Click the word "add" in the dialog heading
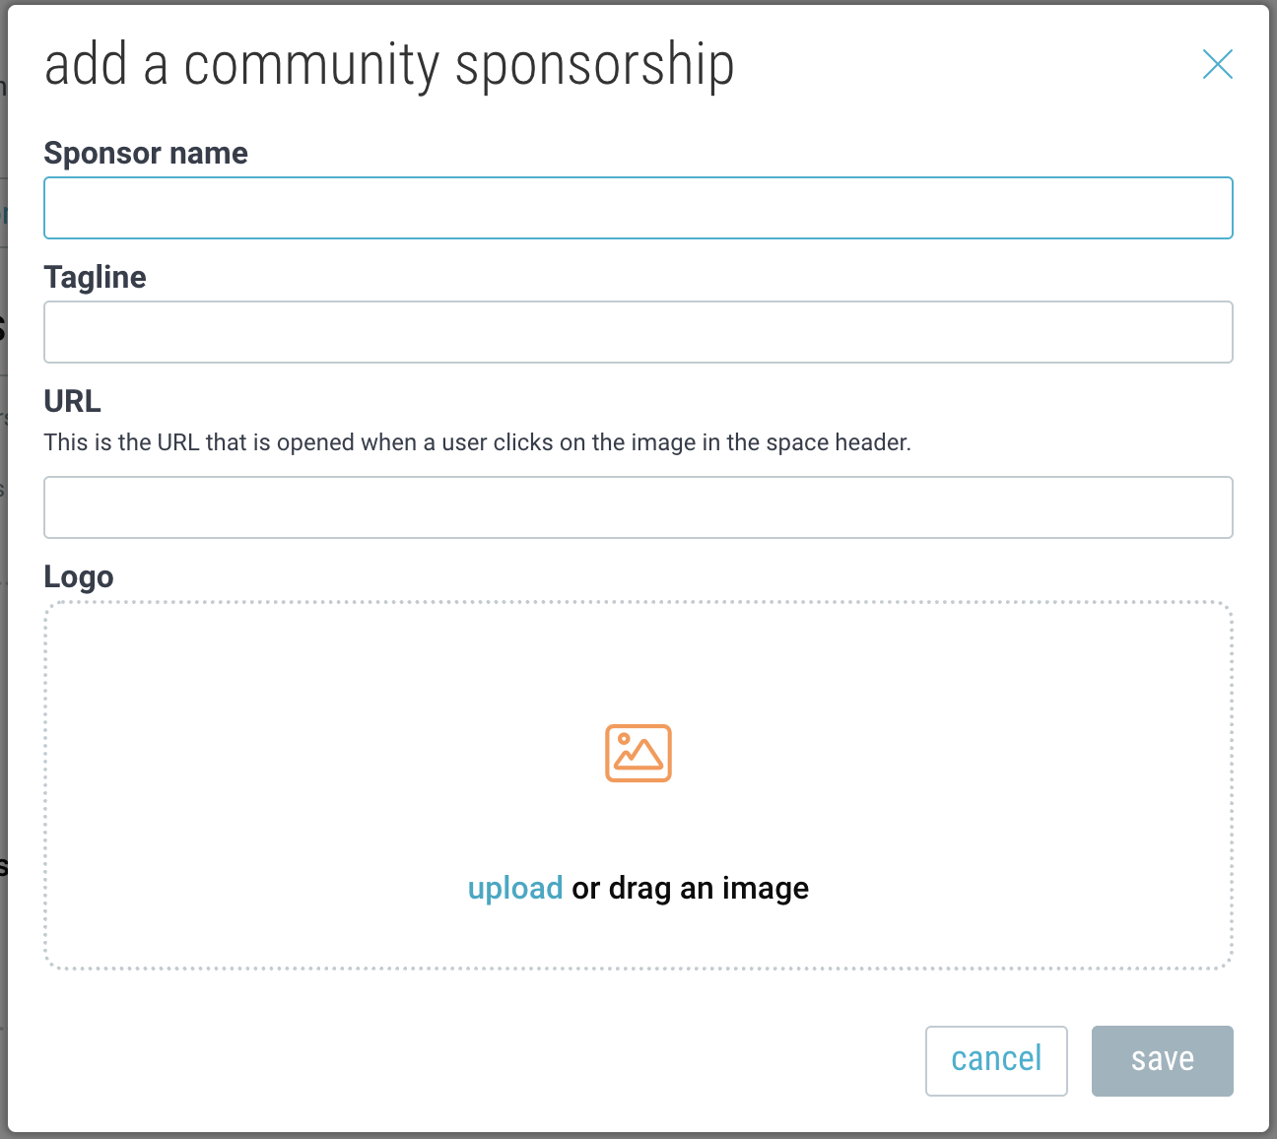This screenshot has height=1139, width=1277. (86, 65)
